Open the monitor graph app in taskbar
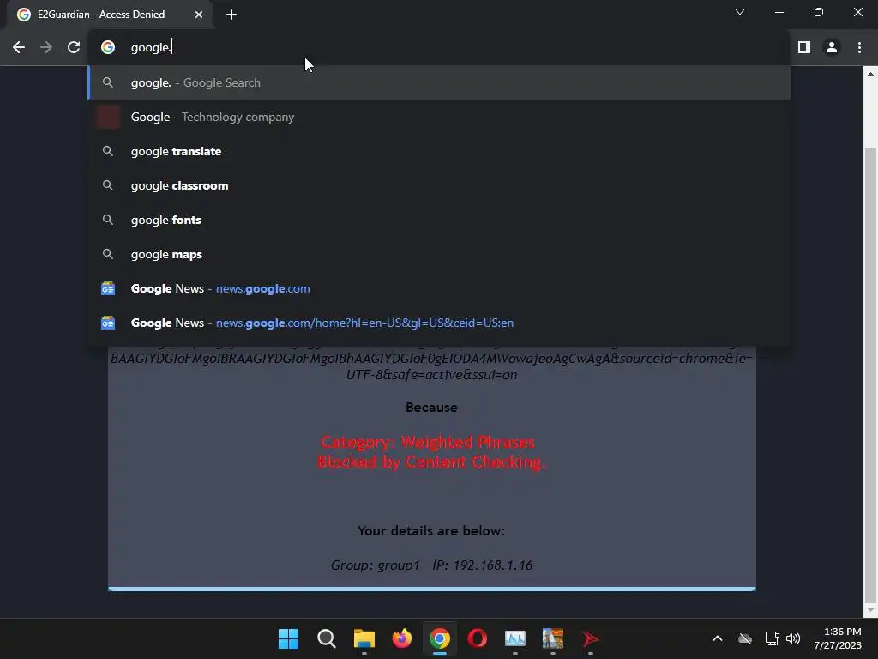This screenshot has width=878, height=659. 515,638
